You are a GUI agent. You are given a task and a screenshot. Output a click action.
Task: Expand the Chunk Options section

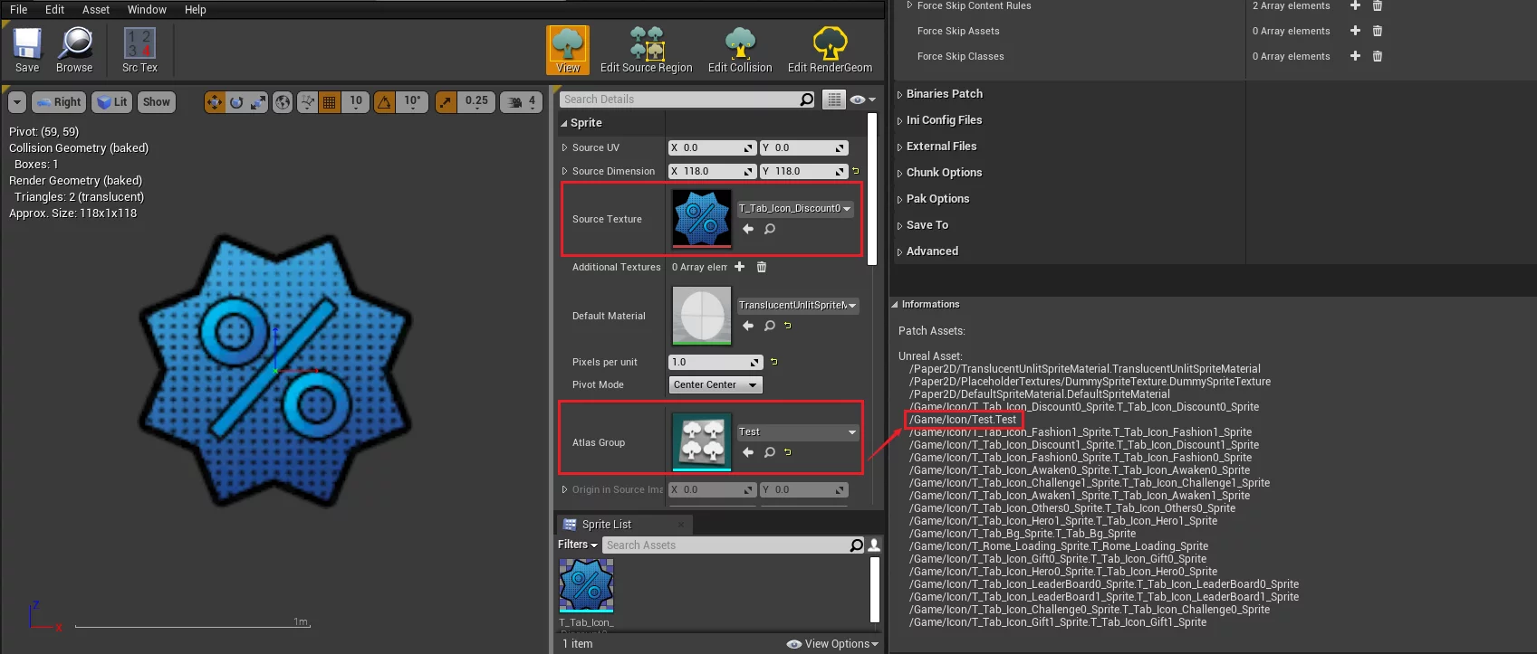943,173
